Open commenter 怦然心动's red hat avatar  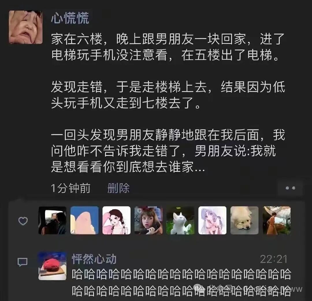click(52, 266)
